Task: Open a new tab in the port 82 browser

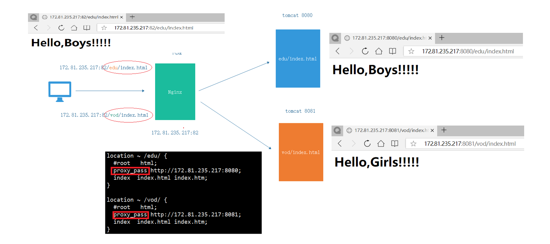Action: coord(132,17)
